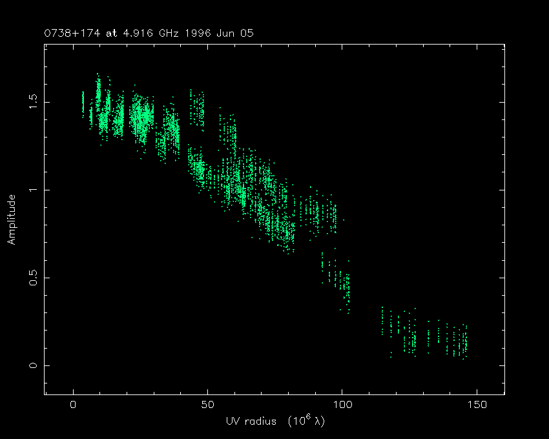Click the x-axis tick label "50"
This screenshot has width=549, height=439.
[207, 405]
